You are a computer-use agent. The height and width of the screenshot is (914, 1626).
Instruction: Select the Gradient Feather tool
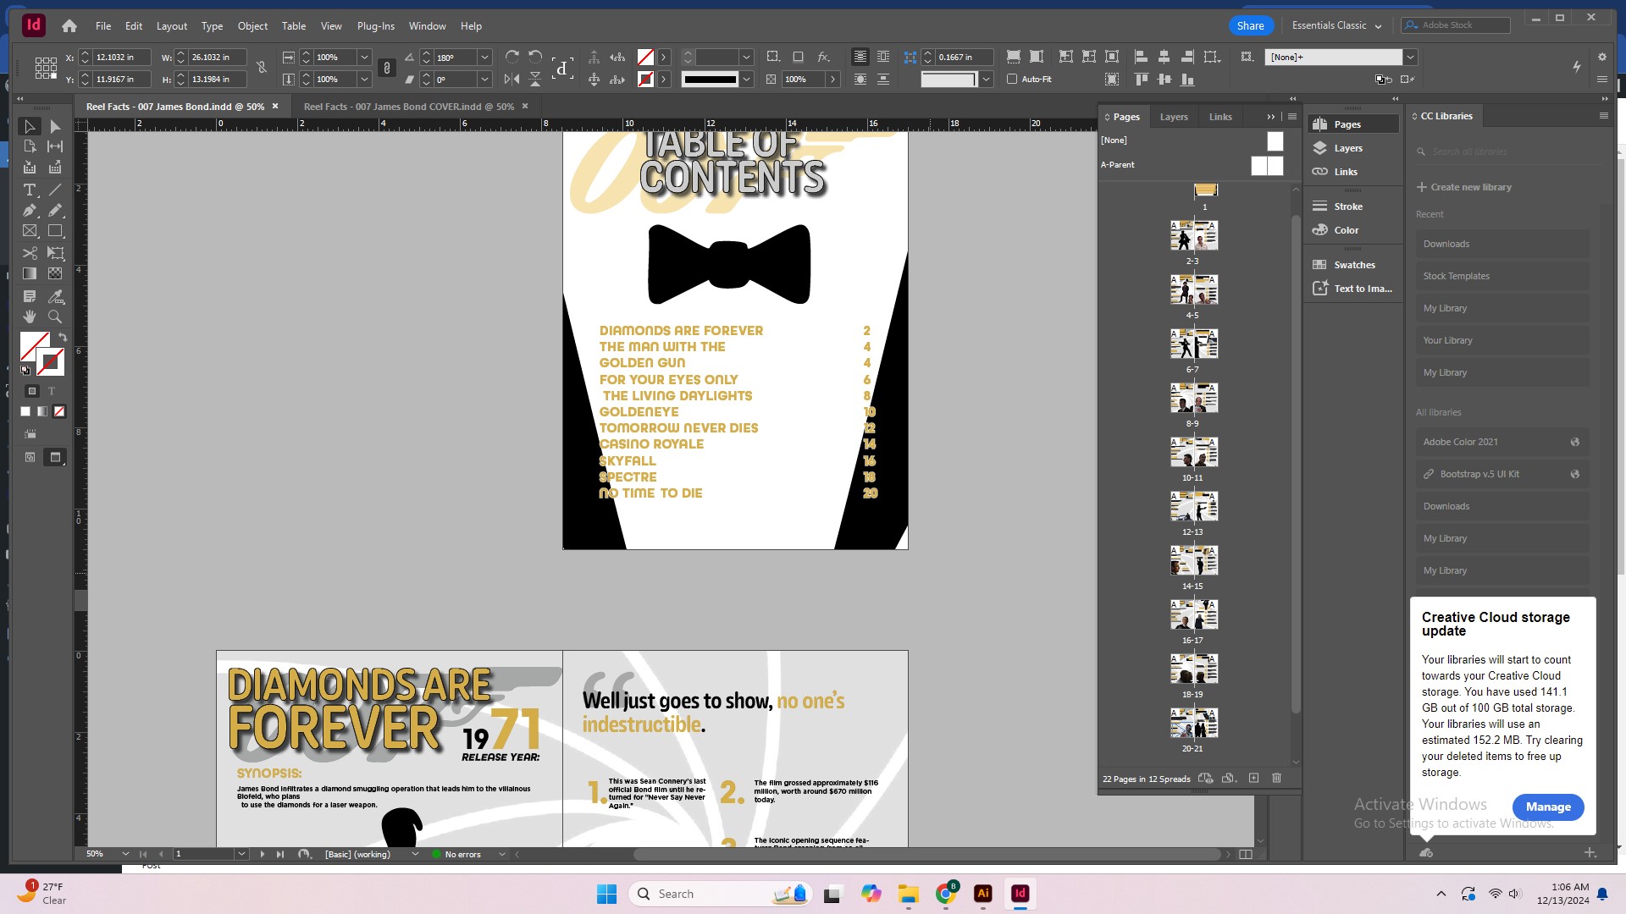55,273
